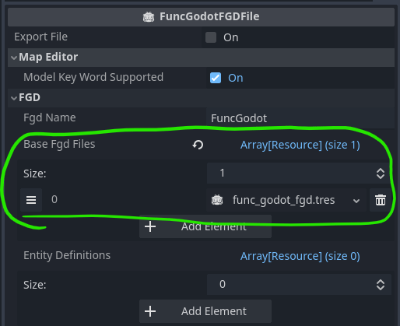Edit Entity Definitions size field

coord(290,284)
